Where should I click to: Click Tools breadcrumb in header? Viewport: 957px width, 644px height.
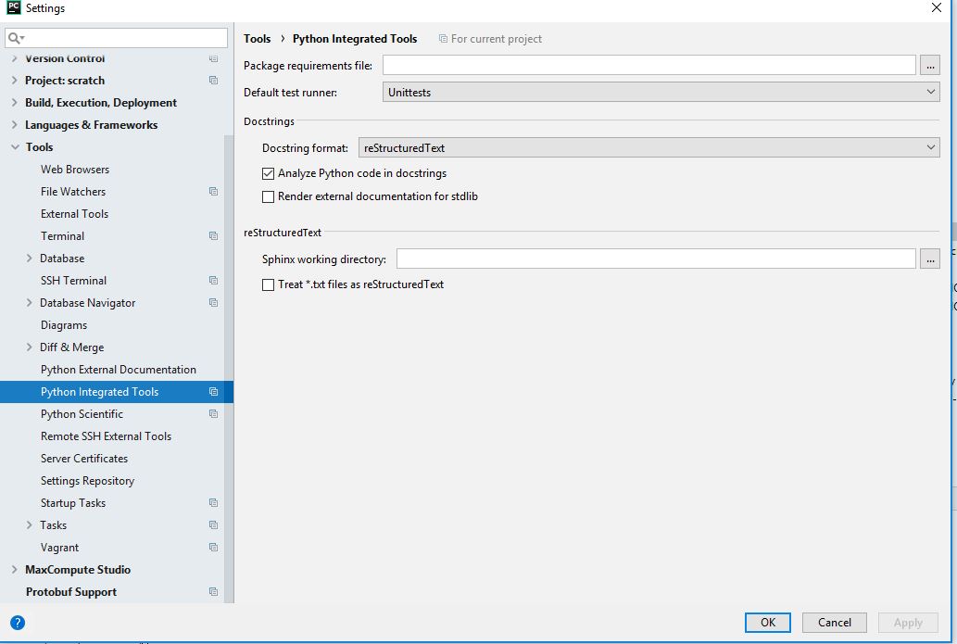257,39
